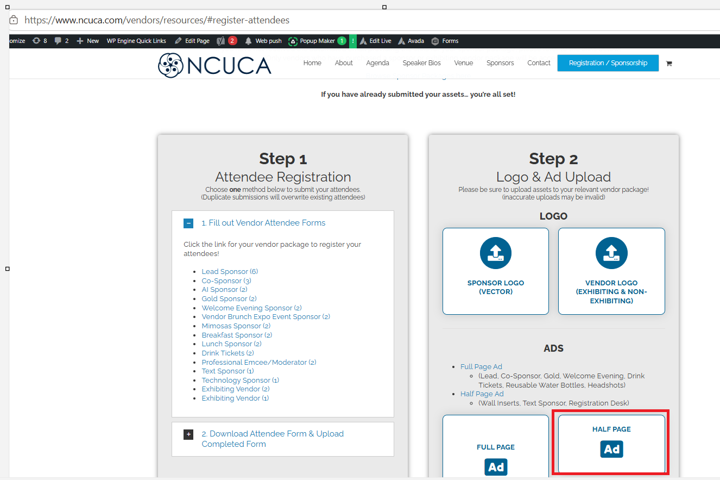
Task: Open the Technology Sponsor (1) link
Action: pos(241,381)
